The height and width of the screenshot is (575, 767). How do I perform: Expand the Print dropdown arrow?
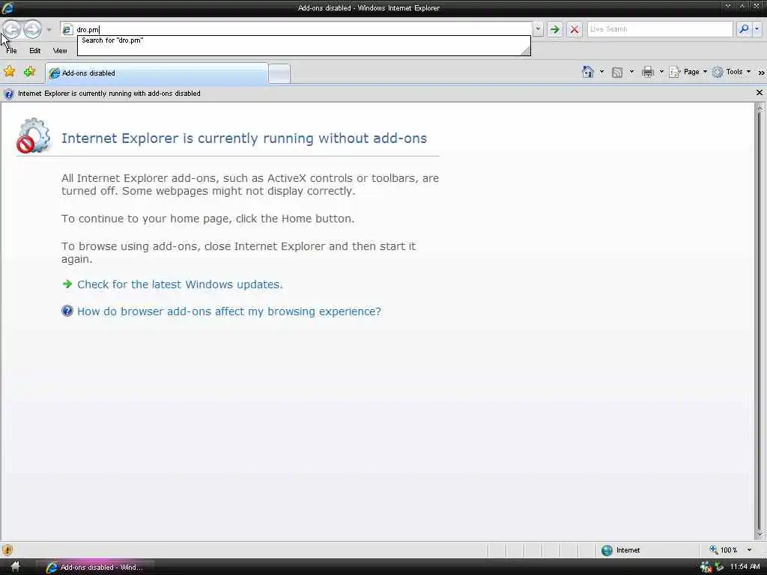tap(661, 72)
